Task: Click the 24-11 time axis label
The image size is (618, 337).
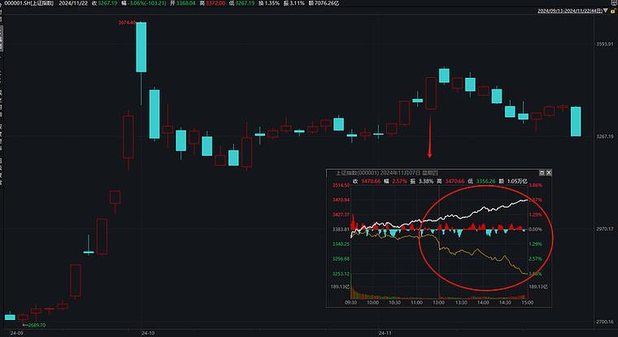Action: (x=385, y=333)
